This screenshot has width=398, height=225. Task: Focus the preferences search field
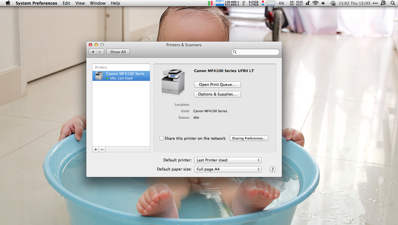coord(255,52)
